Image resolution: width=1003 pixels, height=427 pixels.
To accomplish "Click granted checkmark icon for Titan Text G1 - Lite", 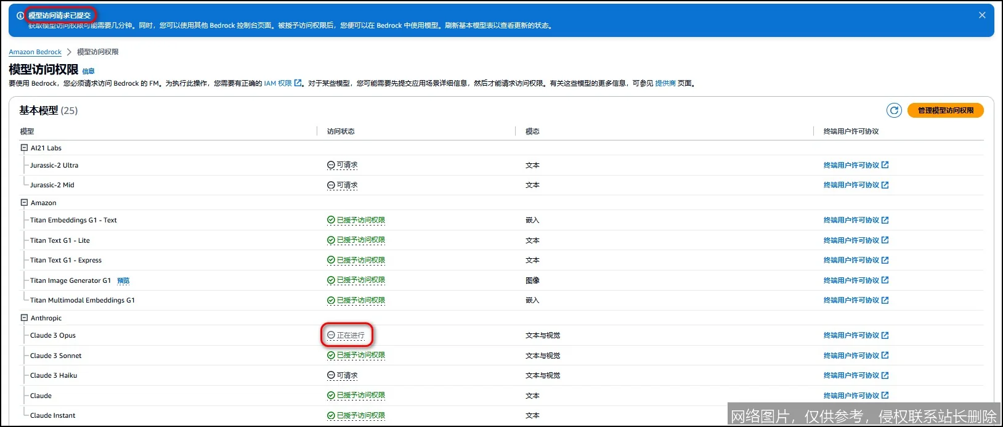I will pos(331,240).
